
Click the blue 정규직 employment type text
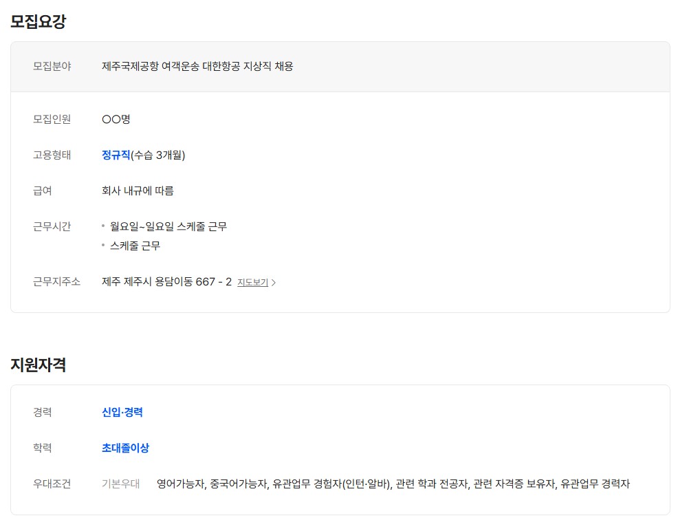click(116, 155)
